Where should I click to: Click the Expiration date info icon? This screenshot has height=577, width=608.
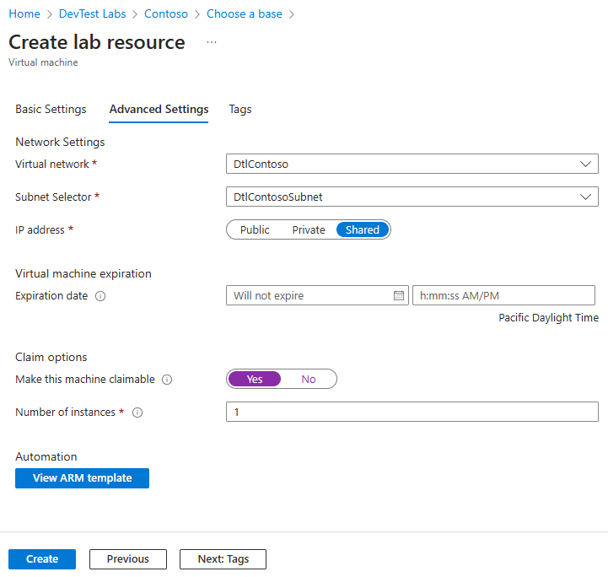click(x=100, y=296)
